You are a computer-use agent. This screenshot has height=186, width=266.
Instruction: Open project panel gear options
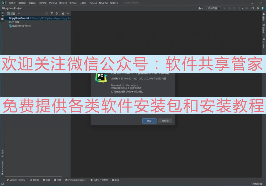click(x=63, y=14)
